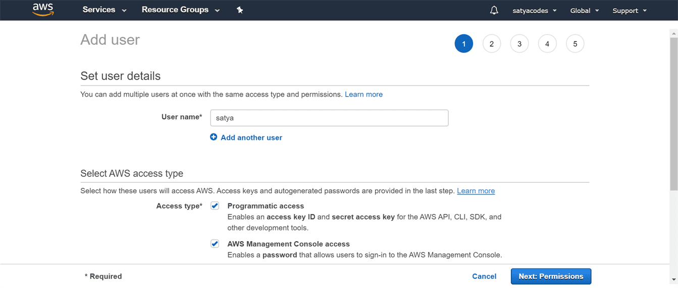Click the pin shortcut icon in navbar

coord(240,10)
